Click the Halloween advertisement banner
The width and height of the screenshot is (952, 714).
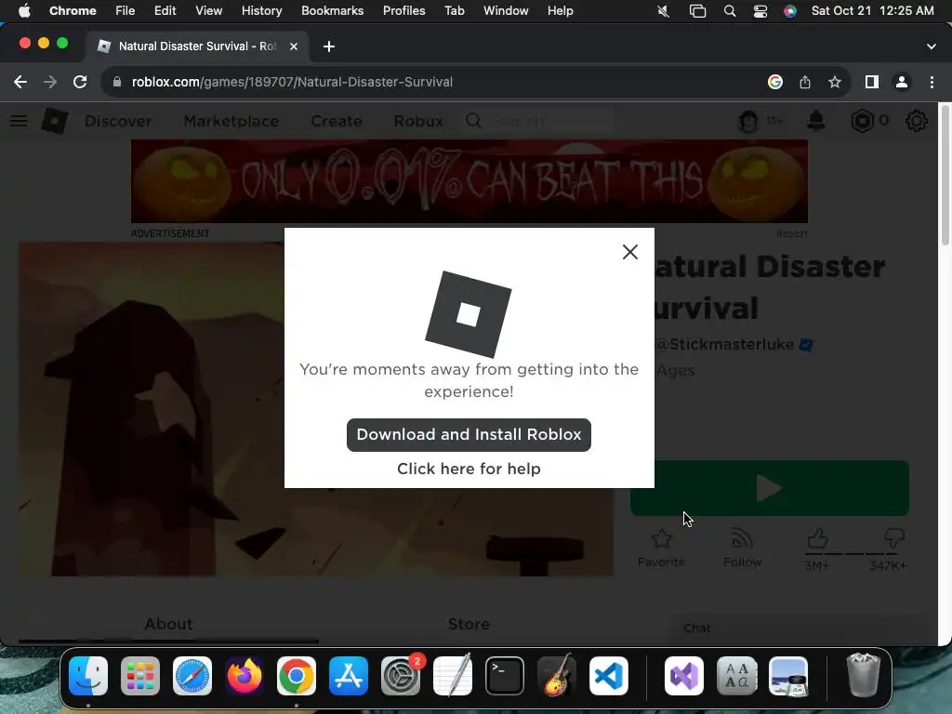click(x=469, y=181)
